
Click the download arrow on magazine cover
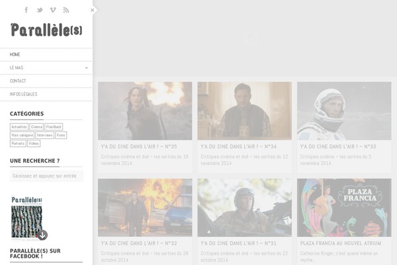pyautogui.click(x=42, y=235)
